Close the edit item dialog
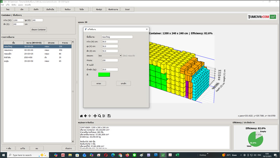The height and width of the screenshot is (158, 280). [x=147, y=29]
